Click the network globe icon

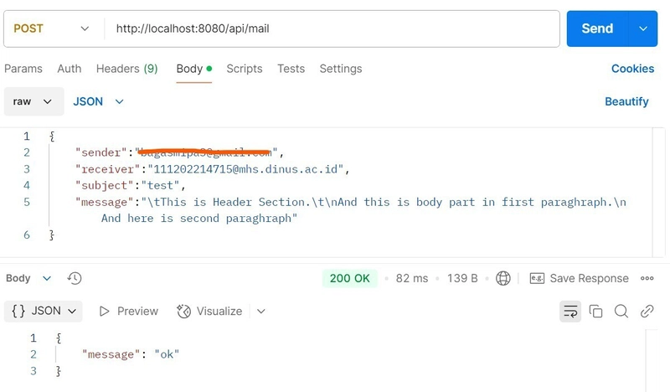point(503,278)
